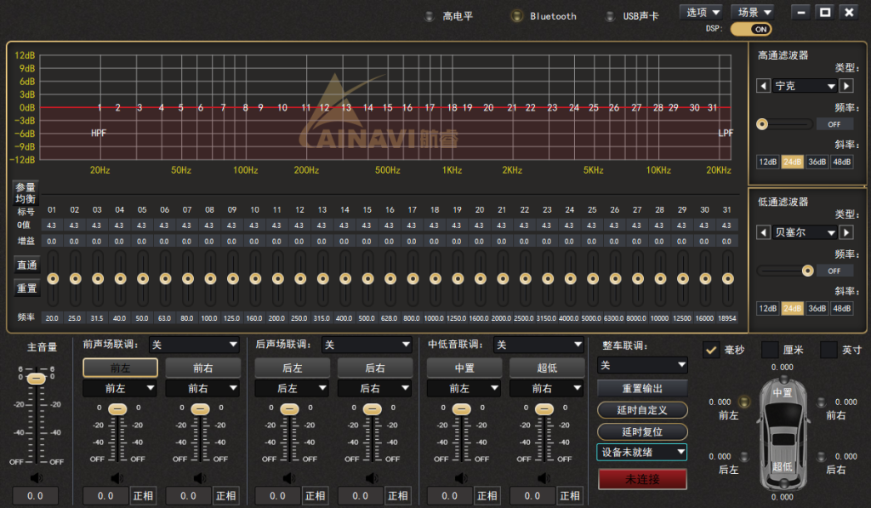The height and width of the screenshot is (508, 871).
Task: Select the 中置 channel button
Action: [x=464, y=368]
